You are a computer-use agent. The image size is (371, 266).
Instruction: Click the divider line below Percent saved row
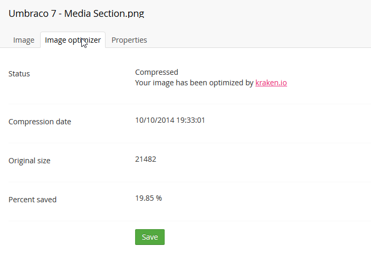[190, 221]
